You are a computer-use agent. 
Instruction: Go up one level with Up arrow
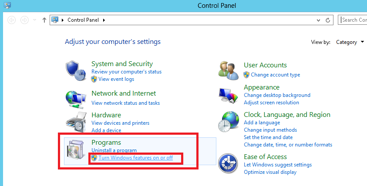pos(44,20)
